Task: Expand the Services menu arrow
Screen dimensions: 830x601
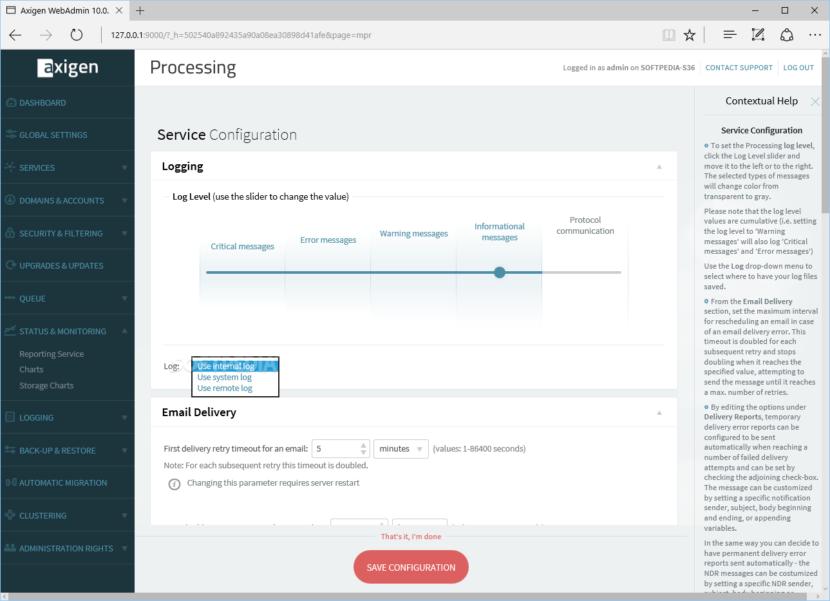Action: coord(124,168)
